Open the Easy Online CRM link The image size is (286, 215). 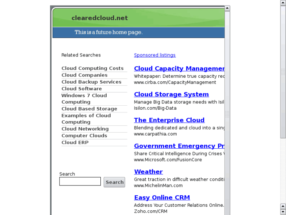click(162, 197)
